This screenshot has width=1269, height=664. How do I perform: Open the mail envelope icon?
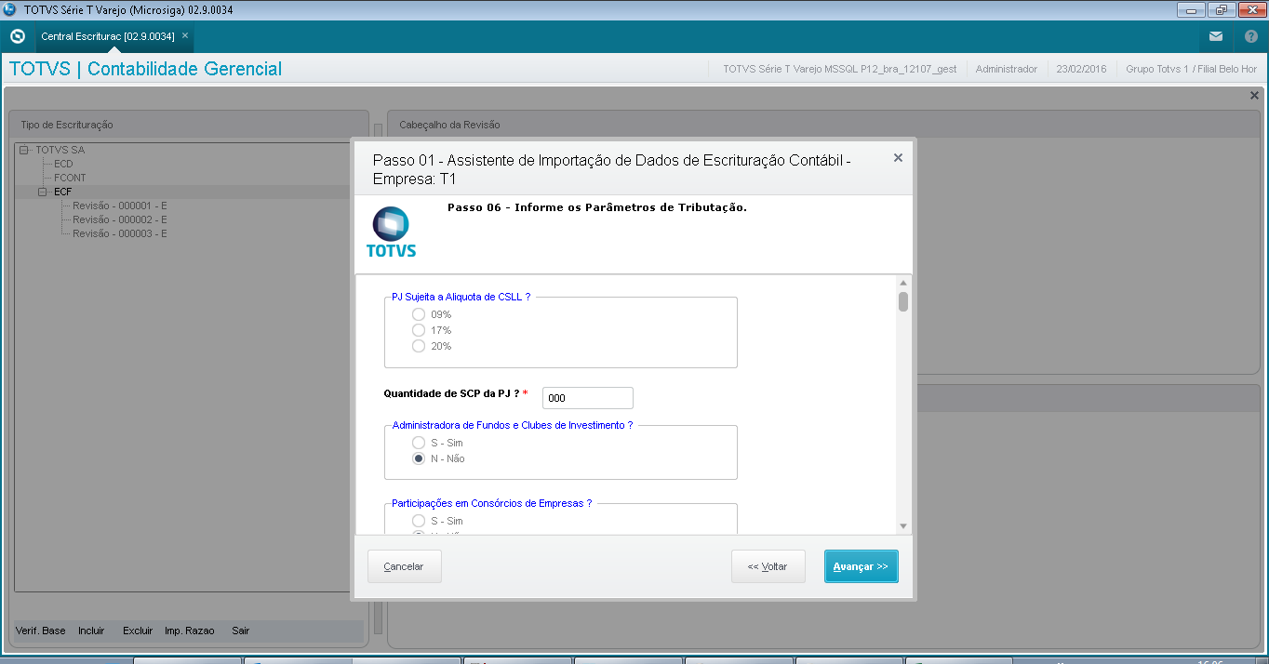point(1216,36)
